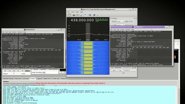Toggle the noise reduction checkbox
The height and width of the screenshot is (104, 185).
[x=48, y=69]
